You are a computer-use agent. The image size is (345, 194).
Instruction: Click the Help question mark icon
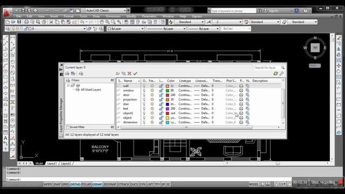[x=306, y=11]
